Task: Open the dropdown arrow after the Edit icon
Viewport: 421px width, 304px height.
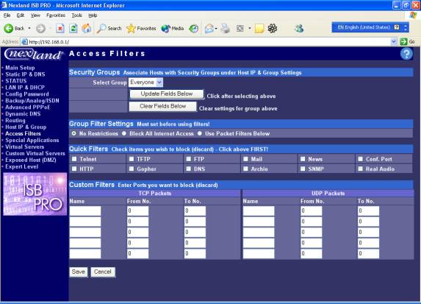Action: 249,28
